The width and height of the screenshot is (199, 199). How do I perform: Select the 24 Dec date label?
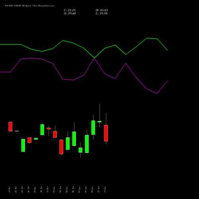tap(22, 189)
